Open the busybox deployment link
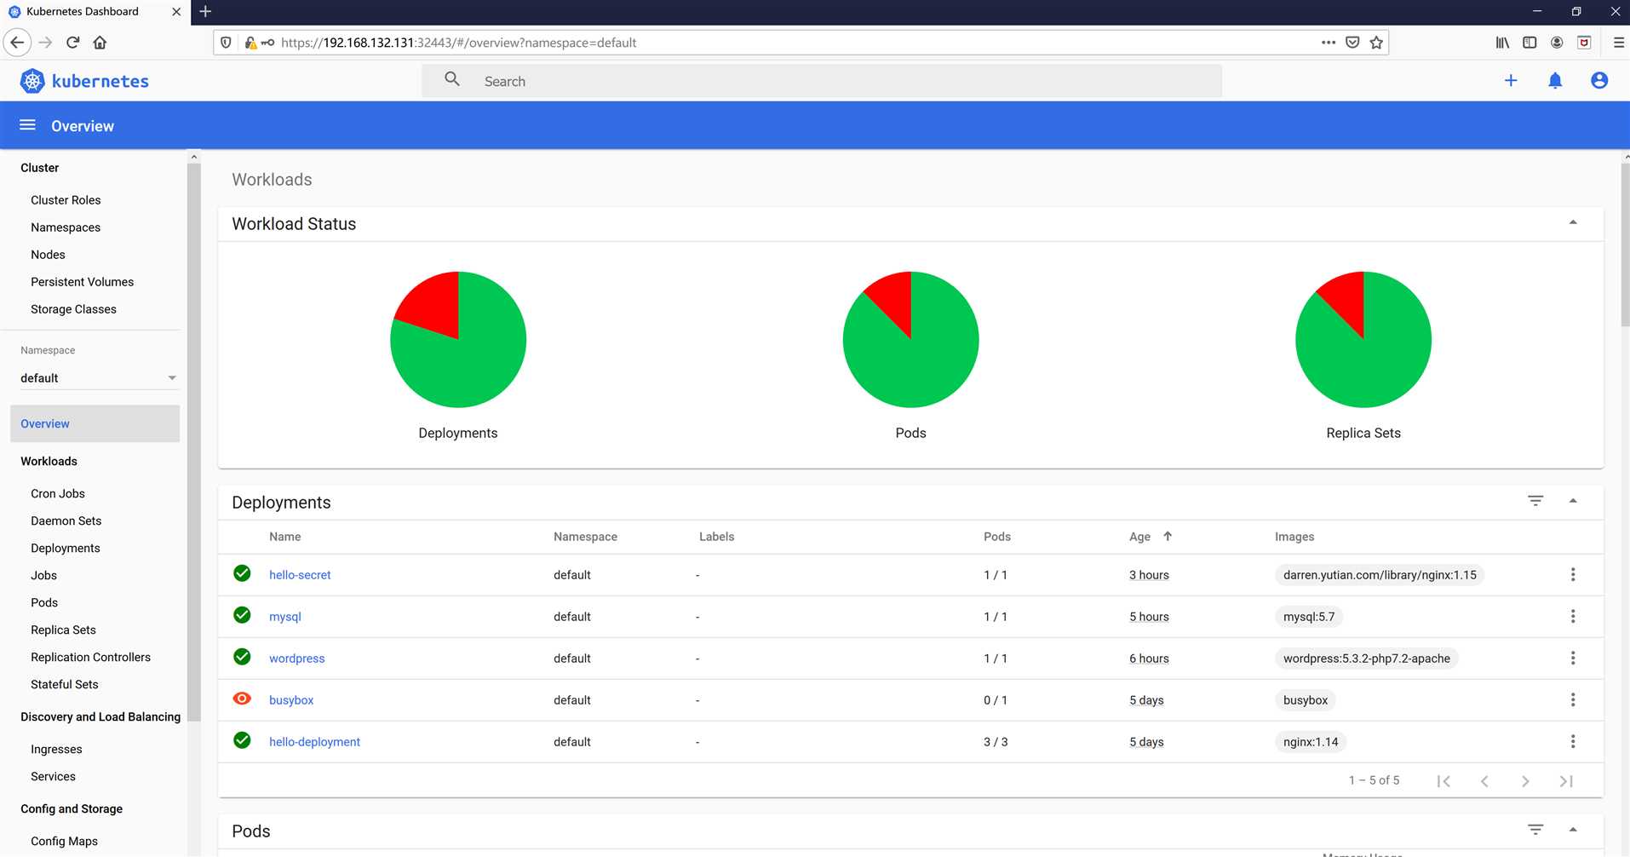The height and width of the screenshot is (857, 1630). coord(291,700)
